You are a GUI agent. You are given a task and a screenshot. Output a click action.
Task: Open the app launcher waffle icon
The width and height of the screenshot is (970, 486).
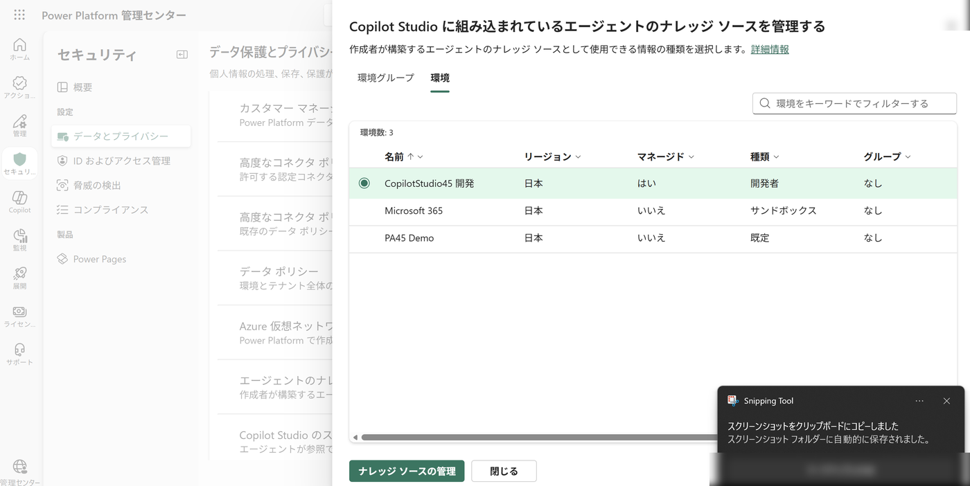tap(19, 15)
